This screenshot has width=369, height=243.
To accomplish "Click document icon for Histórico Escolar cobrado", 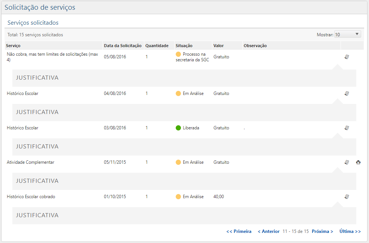I will click(x=347, y=197).
